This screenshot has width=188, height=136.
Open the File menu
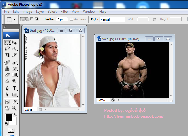tap(7, 12)
